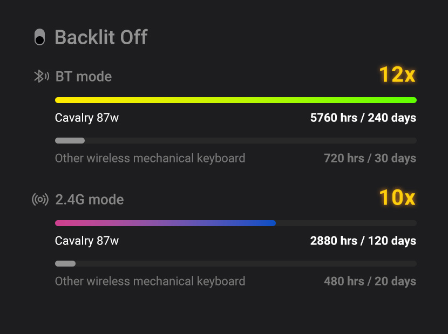Click the pink-blue 2.4G battery bar
448x334 pixels.
[x=165, y=223]
